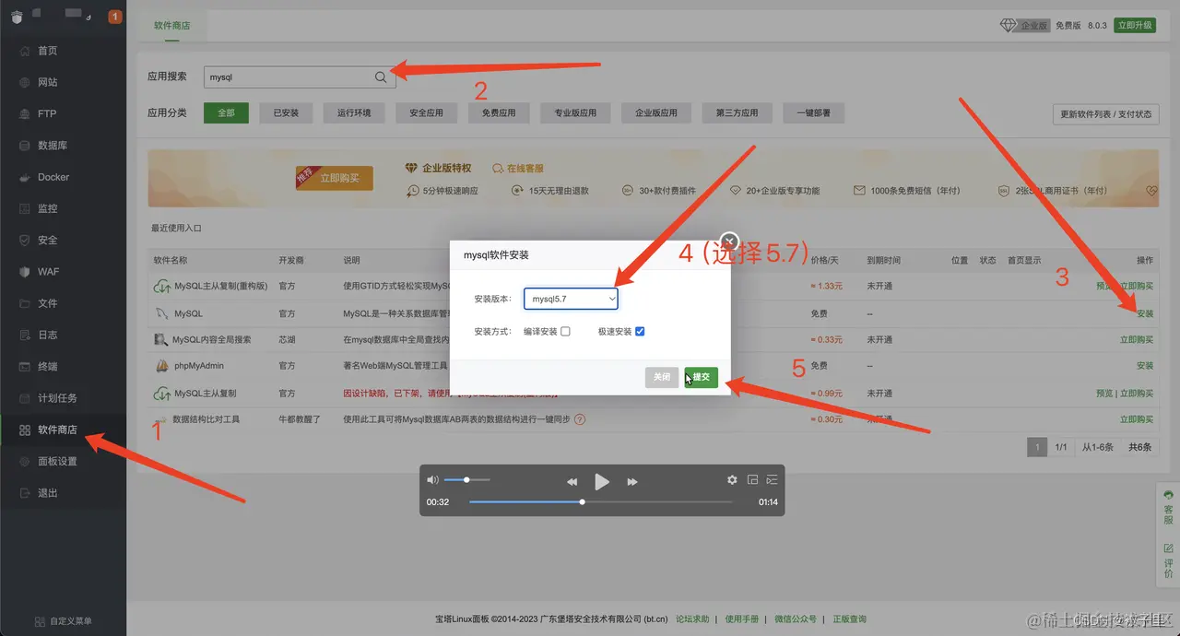
Task: Select the 免费应用 category filter
Action: pos(499,112)
